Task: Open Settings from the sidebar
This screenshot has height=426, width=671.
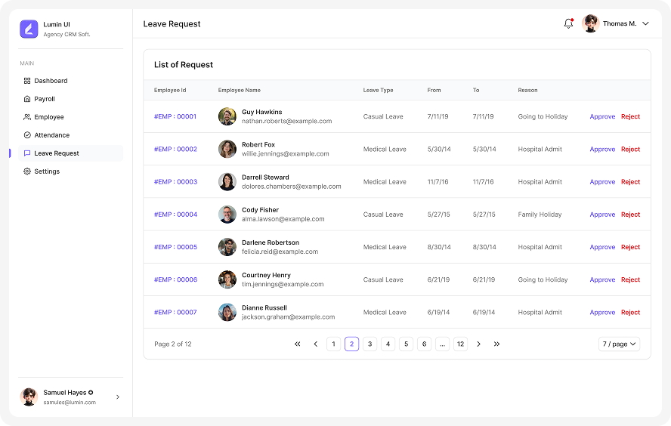Action: [47, 171]
